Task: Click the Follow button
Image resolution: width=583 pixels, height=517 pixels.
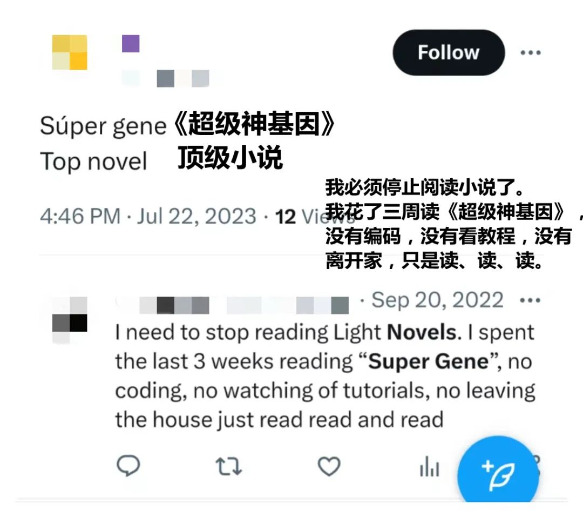Action: (449, 52)
